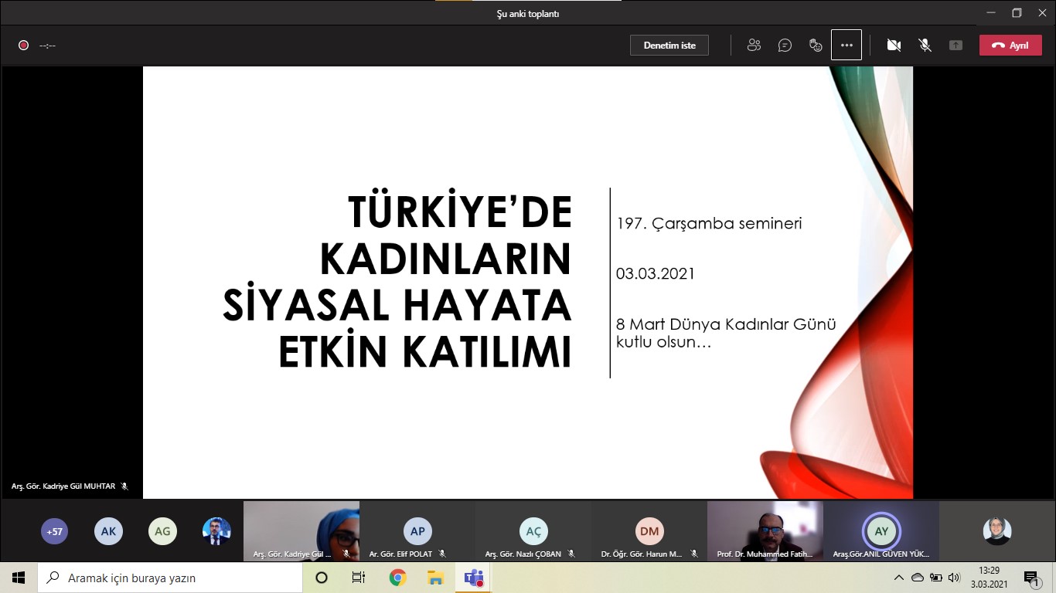This screenshot has height=593, width=1056.
Task: Expand the +57 more participants bubble
Action: tap(55, 531)
